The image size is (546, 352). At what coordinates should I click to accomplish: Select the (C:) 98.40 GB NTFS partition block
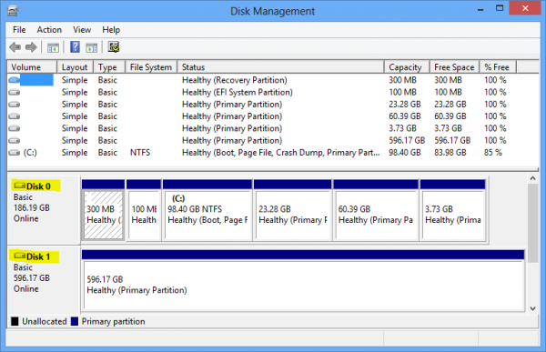click(x=207, y=210)
